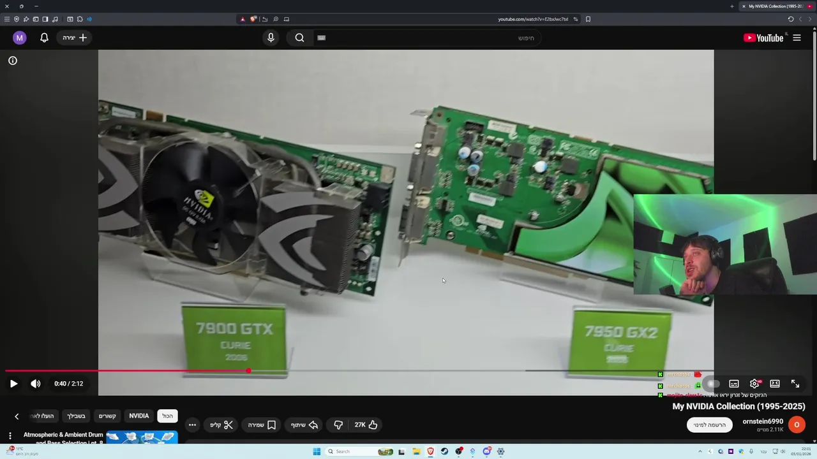
Task: Toggle the autoplay switch in player
Action: point(713,384)
